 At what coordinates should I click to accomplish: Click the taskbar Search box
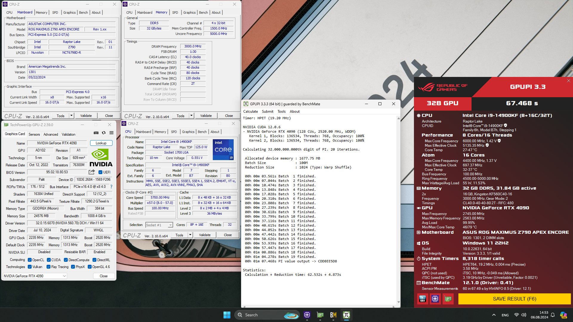267,315
